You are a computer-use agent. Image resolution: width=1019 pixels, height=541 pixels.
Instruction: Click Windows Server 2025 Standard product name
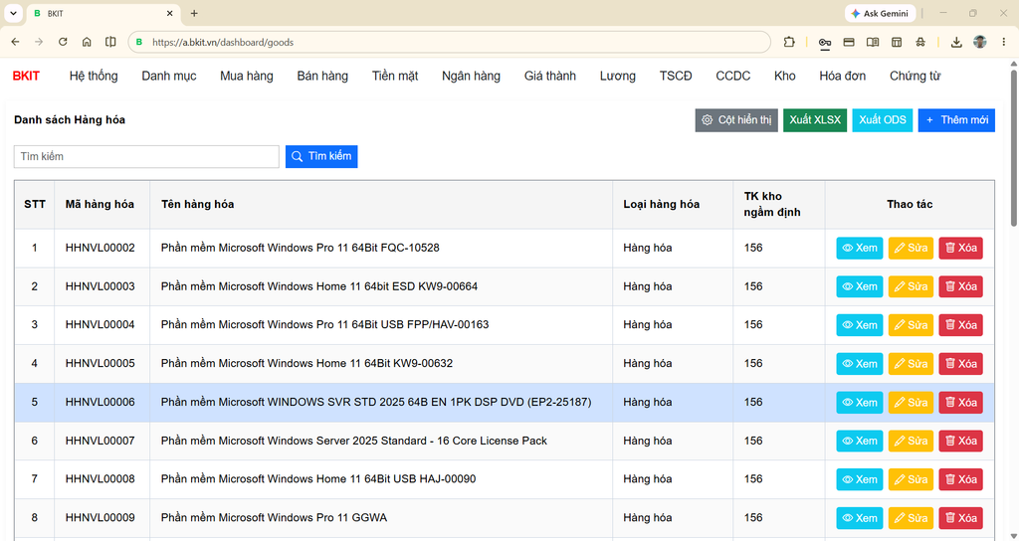coord(354,441)
